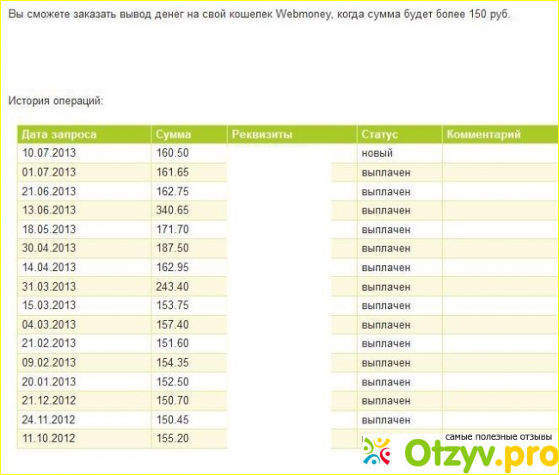Select the date cell 10.07.2013
This screenshot has width=559, height=475.
click(49, 153)
